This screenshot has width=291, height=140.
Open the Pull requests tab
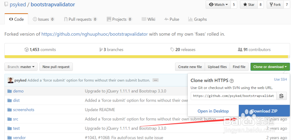tap(81, 19)
